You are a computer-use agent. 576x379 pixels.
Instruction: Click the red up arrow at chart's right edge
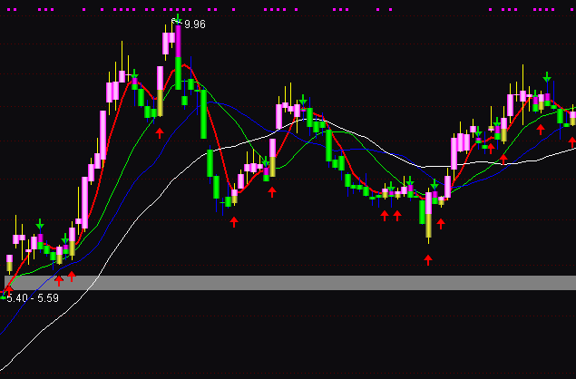click(571, 141)
